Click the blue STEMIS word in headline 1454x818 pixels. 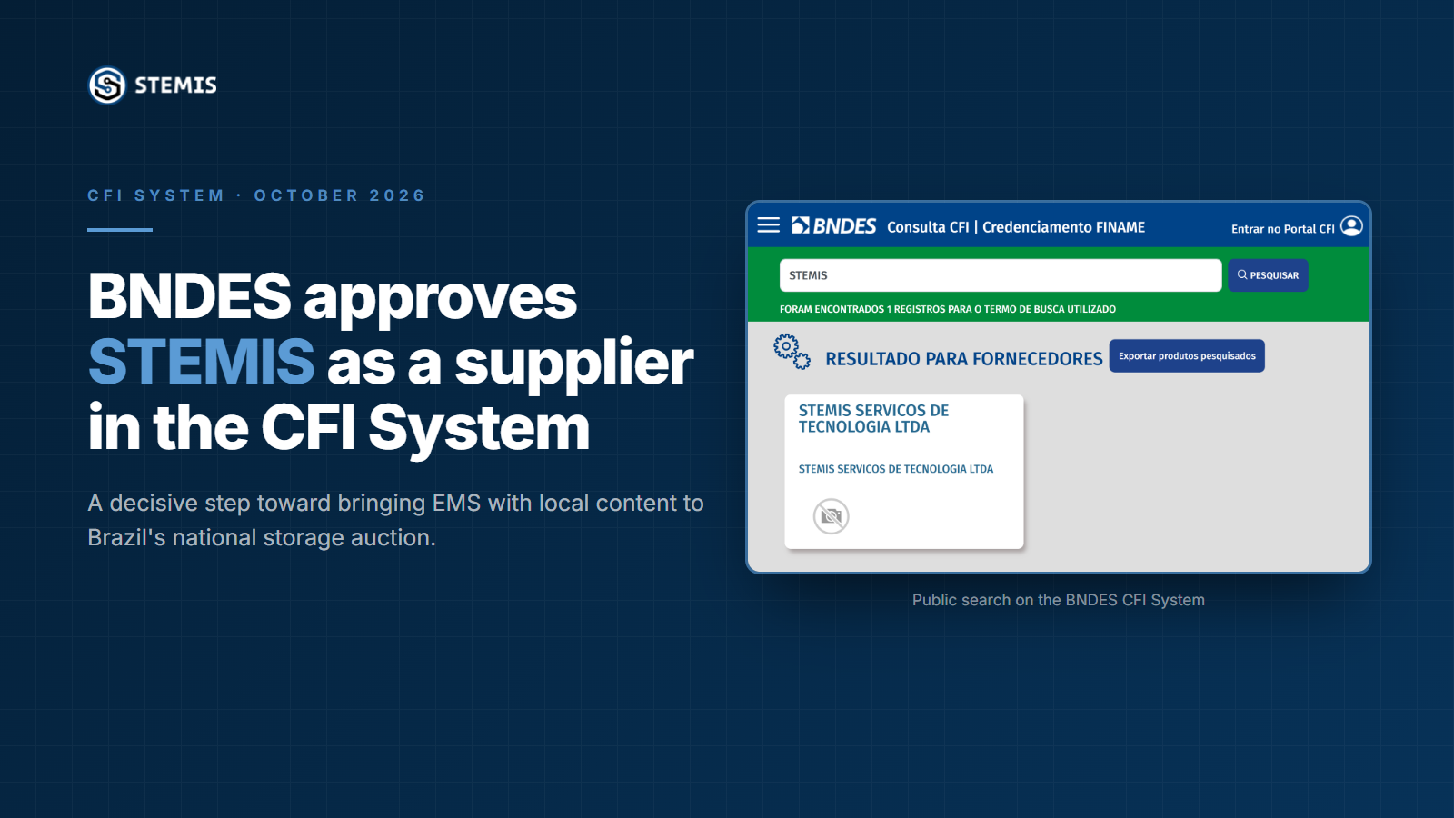click(201, 362)
